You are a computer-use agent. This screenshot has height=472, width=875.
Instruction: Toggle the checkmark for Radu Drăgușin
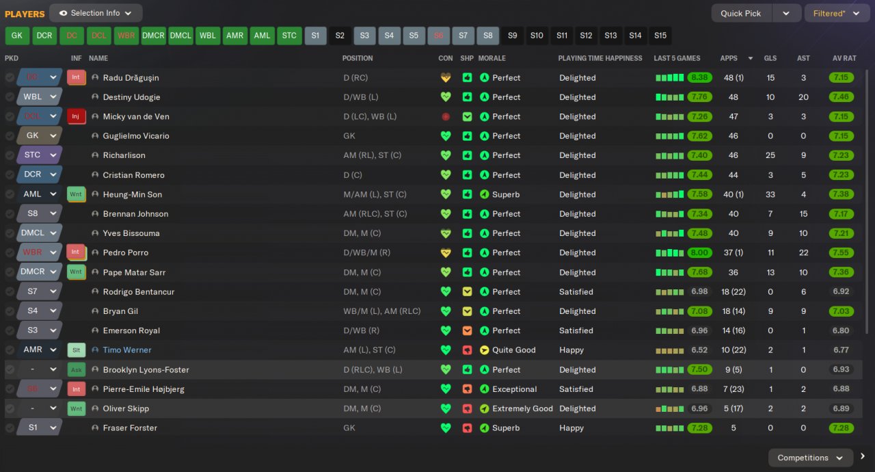(x=10, y=78)
